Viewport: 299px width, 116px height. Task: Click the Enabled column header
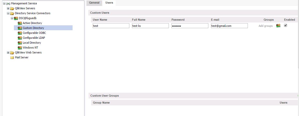pyautogui.click(x=289, y=20)
